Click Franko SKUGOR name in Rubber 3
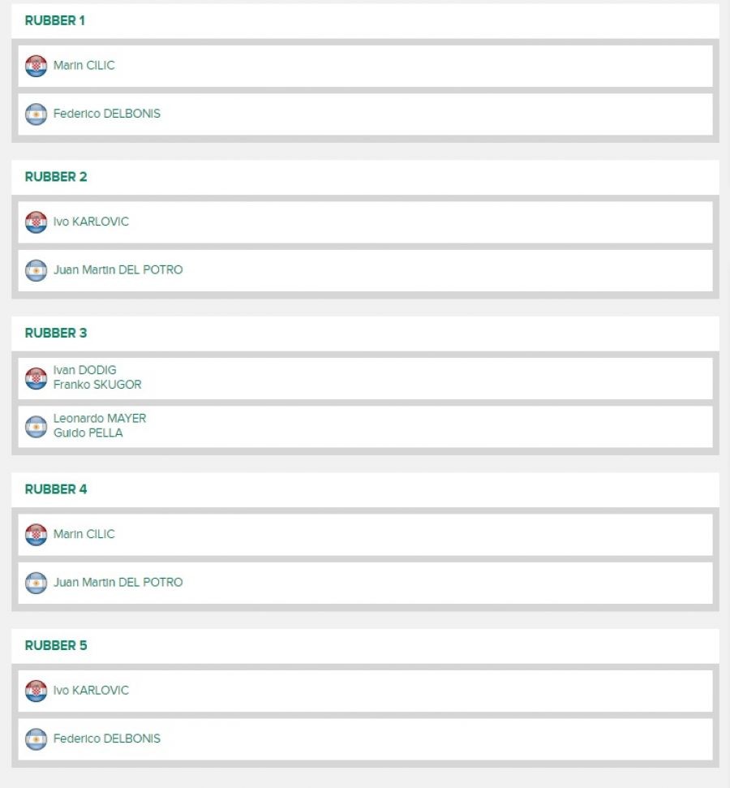Viewport: 730px width, 788px height. (x=97, y=385)
